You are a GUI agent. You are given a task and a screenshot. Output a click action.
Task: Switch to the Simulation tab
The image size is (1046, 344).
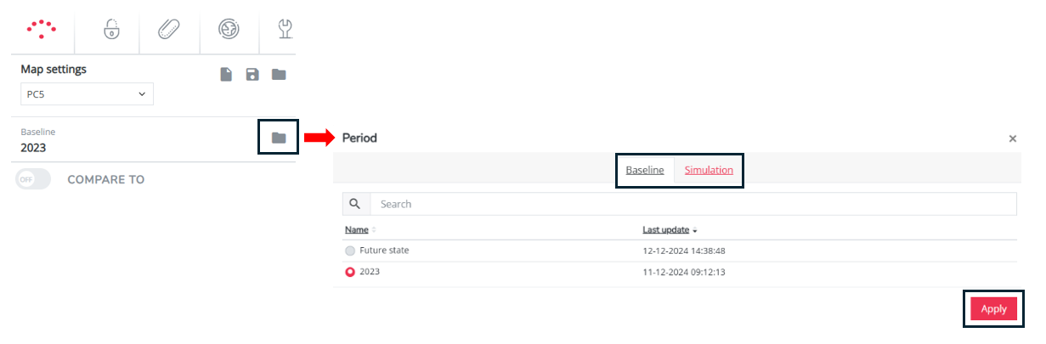click(709, 170)
